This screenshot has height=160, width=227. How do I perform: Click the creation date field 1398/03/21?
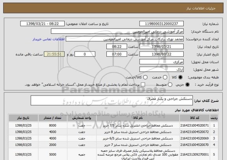click(162, 47)
